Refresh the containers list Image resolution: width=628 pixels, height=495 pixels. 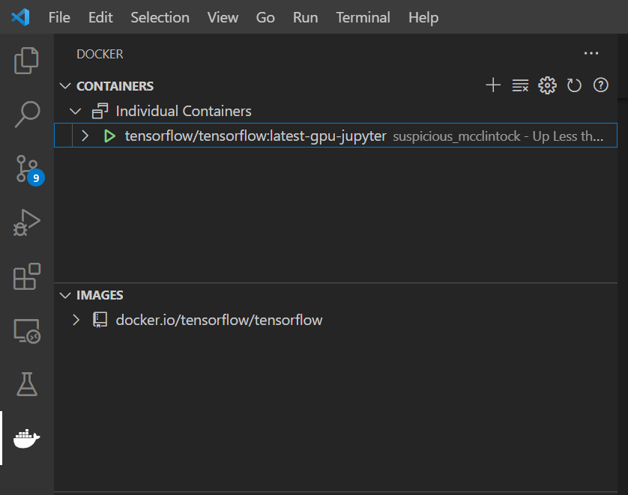point(574,85)
